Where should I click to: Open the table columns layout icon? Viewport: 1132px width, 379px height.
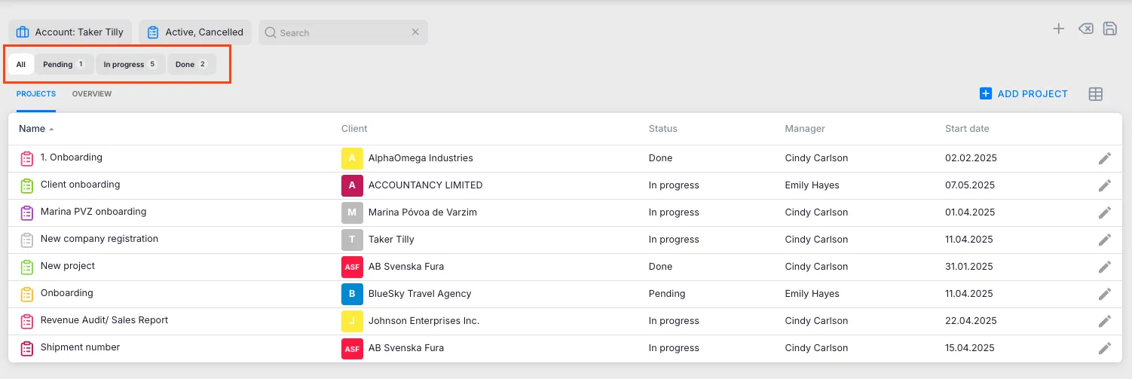[x=1095, y=94]
